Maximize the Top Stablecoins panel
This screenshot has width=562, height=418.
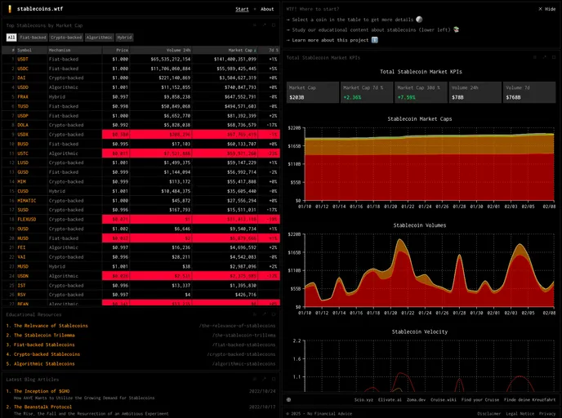pos(274,25)
